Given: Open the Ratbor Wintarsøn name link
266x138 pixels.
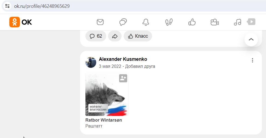Looking at the screenshot, I should tap(104, 120).
